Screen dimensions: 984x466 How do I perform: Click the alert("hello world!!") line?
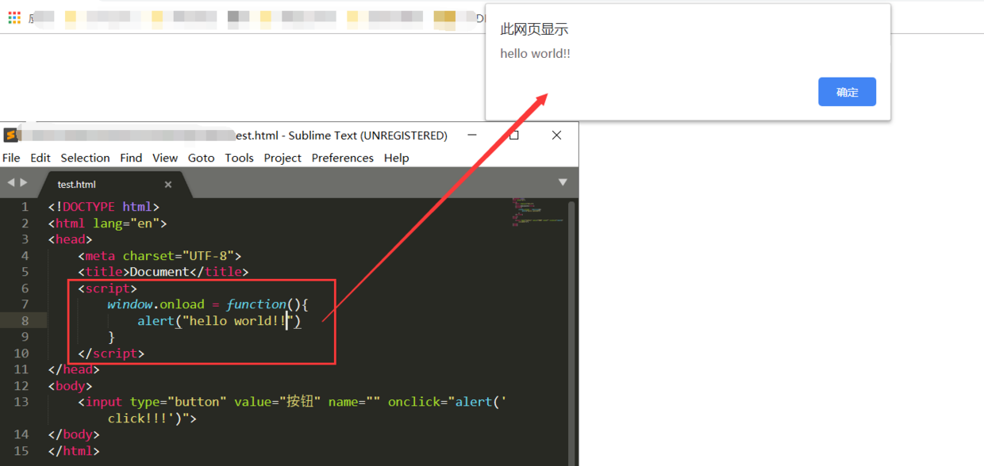tap(219, 321)
